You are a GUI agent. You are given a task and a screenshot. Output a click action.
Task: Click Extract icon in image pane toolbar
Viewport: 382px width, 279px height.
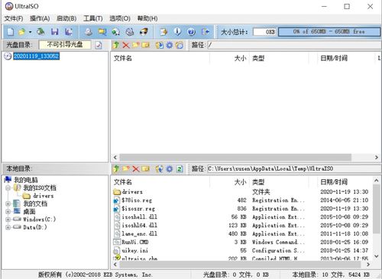pyautogui.click(x=160, y=45)
